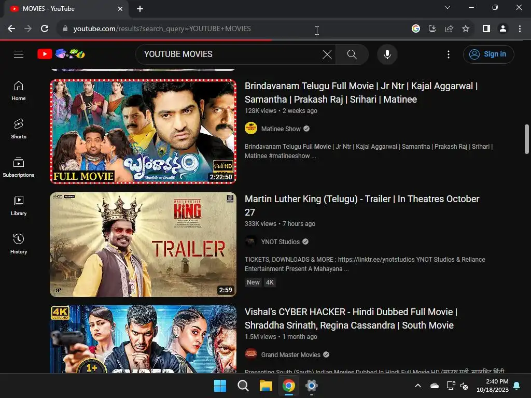
Task: Click the Sign in button
Action: point(488,54)
